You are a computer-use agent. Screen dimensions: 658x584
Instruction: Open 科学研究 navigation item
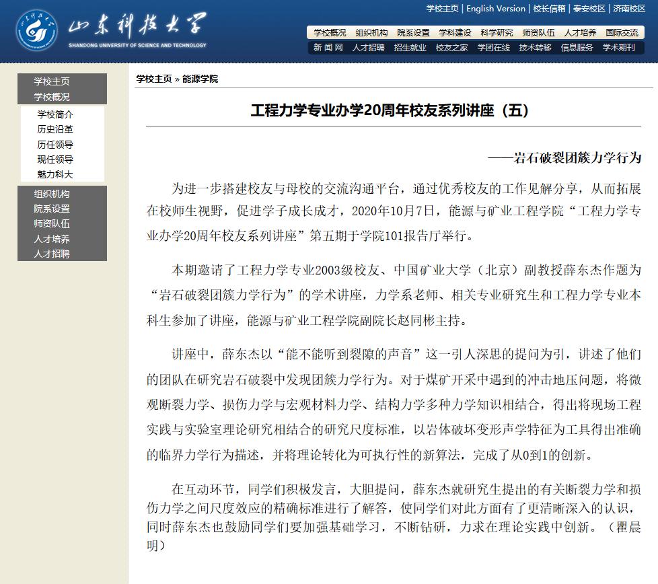click(497, 33)
